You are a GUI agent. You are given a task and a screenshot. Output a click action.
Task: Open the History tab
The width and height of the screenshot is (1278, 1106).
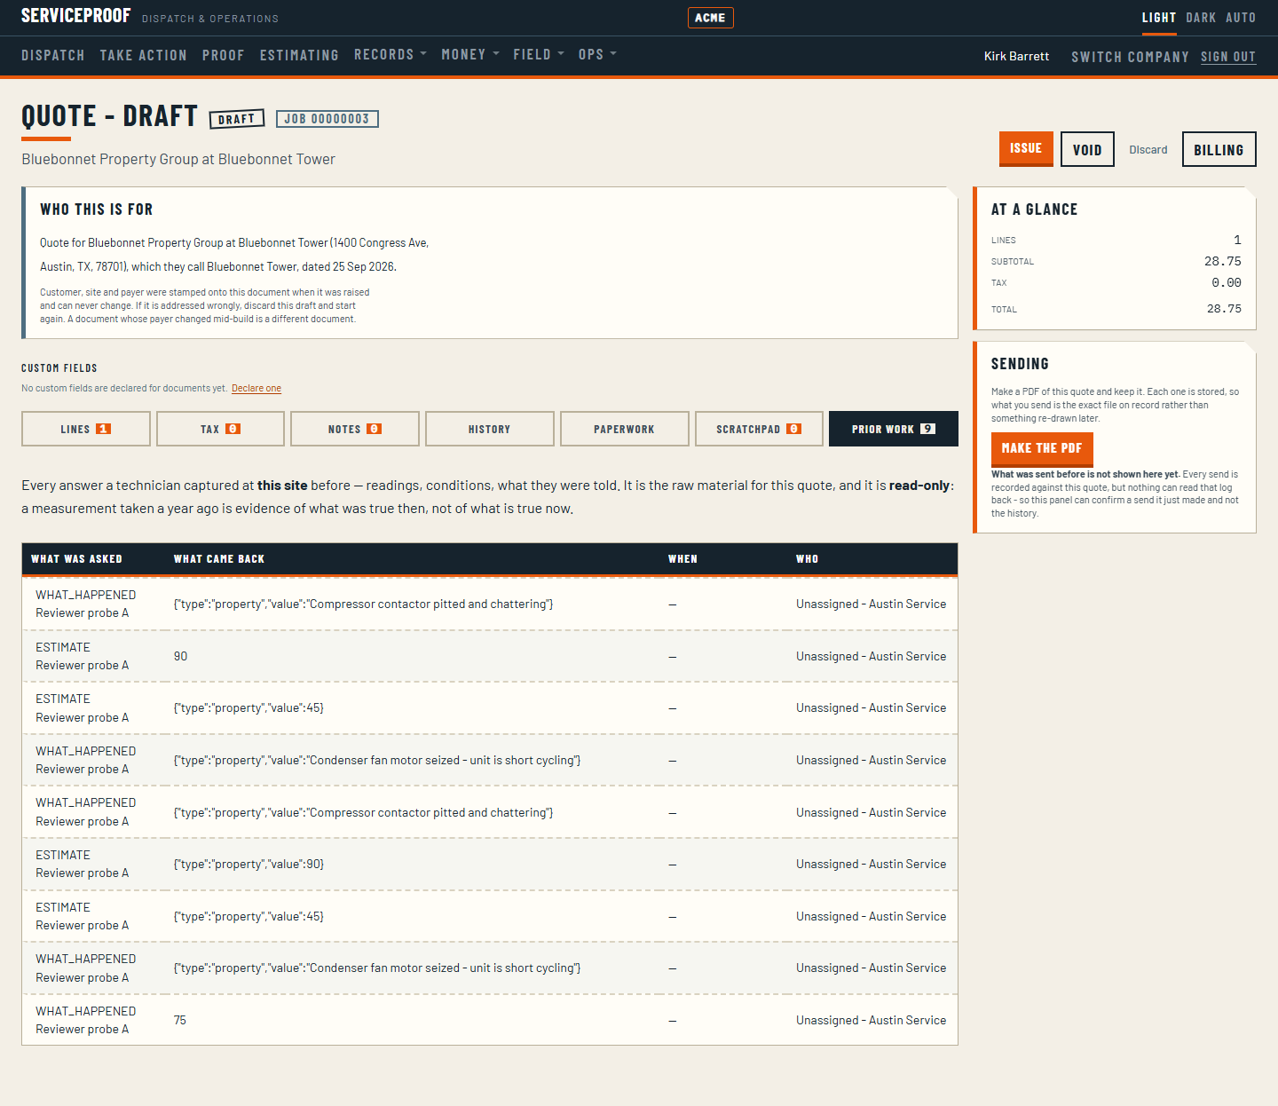click(x=490, y=429)
